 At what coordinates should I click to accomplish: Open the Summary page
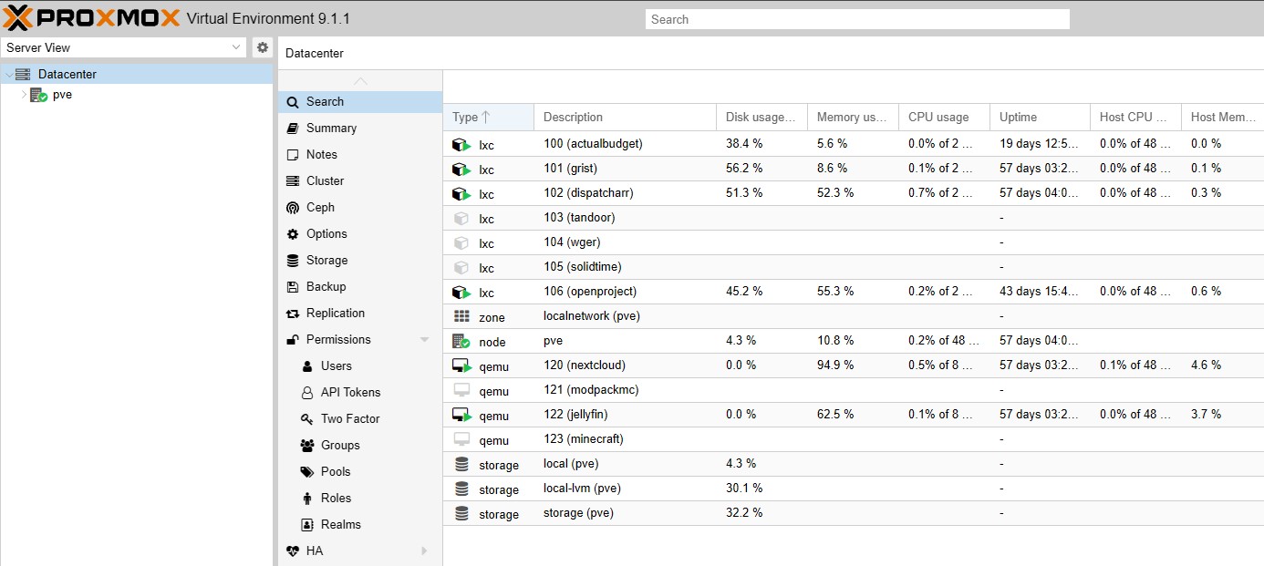pos(360,129)
